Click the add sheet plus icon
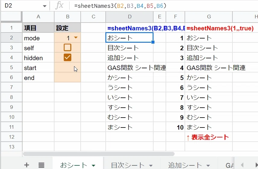The width and height of the screenshot is (258, 169). [x=27, y=165]
